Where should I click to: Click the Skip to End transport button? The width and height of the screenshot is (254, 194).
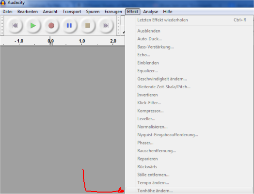point(106,26)
